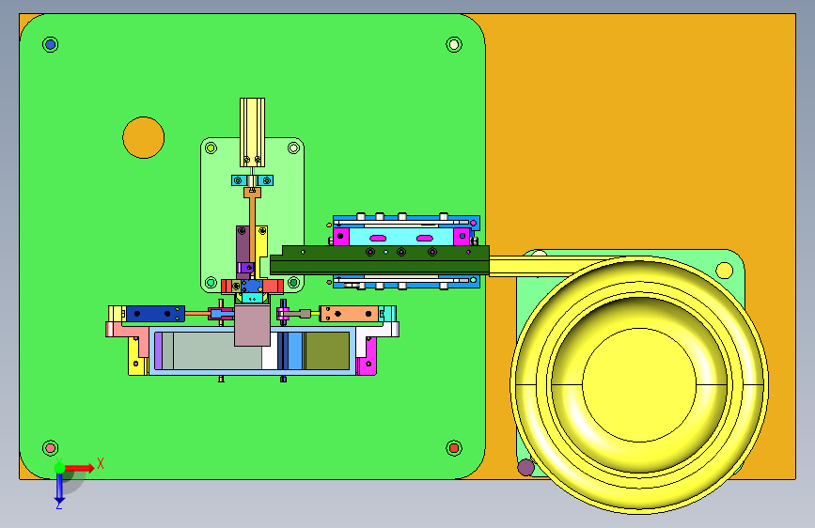Select the blue corner bolt on the green plate
The height and width of the screenshot is (528, 815).
[51, 45]
